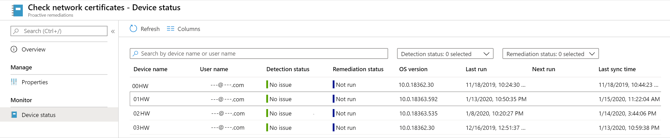Sort by Last sync time column
This screenshot has width=670, height=138.
[x=617, y=69]
